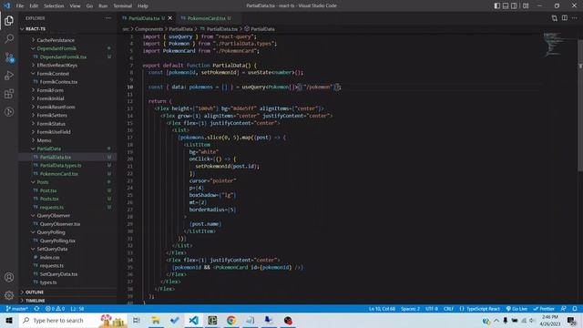Image resolution: width=583 pixels, height=328 pixels.
Task: Open editor more actions ellipsis
Action: click(575, 18)
